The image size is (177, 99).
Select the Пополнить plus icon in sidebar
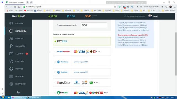[x=11, y=31]
